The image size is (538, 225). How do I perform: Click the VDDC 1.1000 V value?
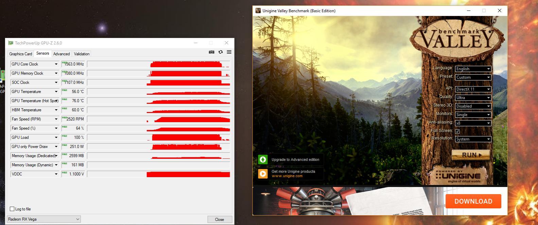[x=73, y=174]
